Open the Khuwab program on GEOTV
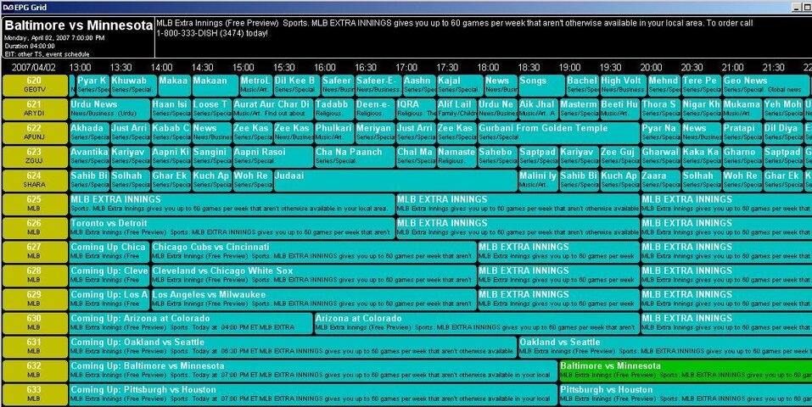Screen dimensions: 812x407 point(133,86)
